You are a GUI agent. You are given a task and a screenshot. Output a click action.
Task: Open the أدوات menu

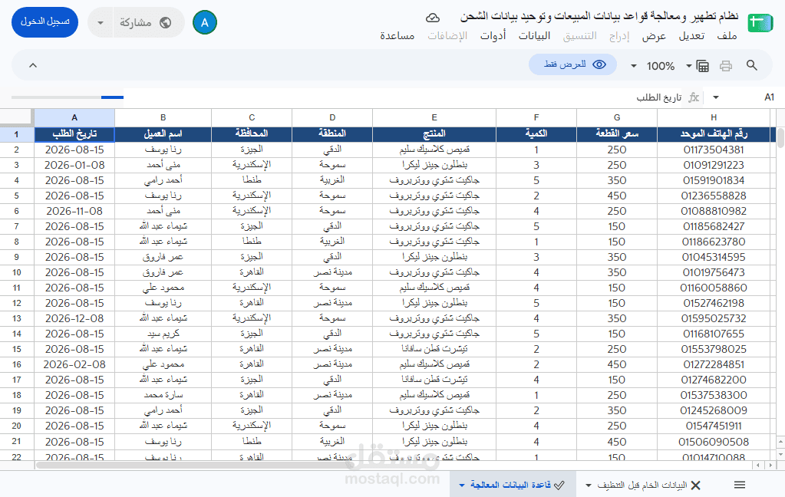tap(493, 36)
